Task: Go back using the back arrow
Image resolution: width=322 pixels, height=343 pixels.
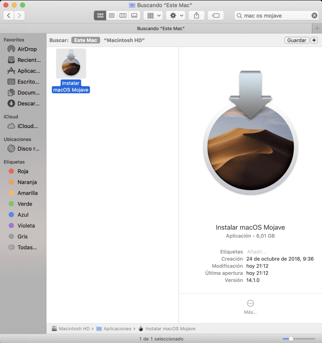Action: point(8,15)
